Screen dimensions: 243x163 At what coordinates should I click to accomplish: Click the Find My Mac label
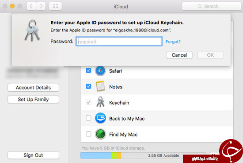click(x=123, y=134)
